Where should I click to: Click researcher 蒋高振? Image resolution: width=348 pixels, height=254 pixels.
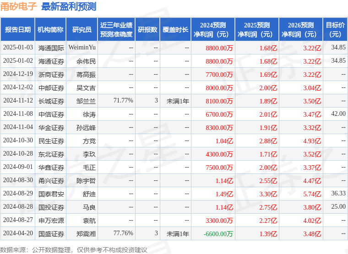pos(86,75)
